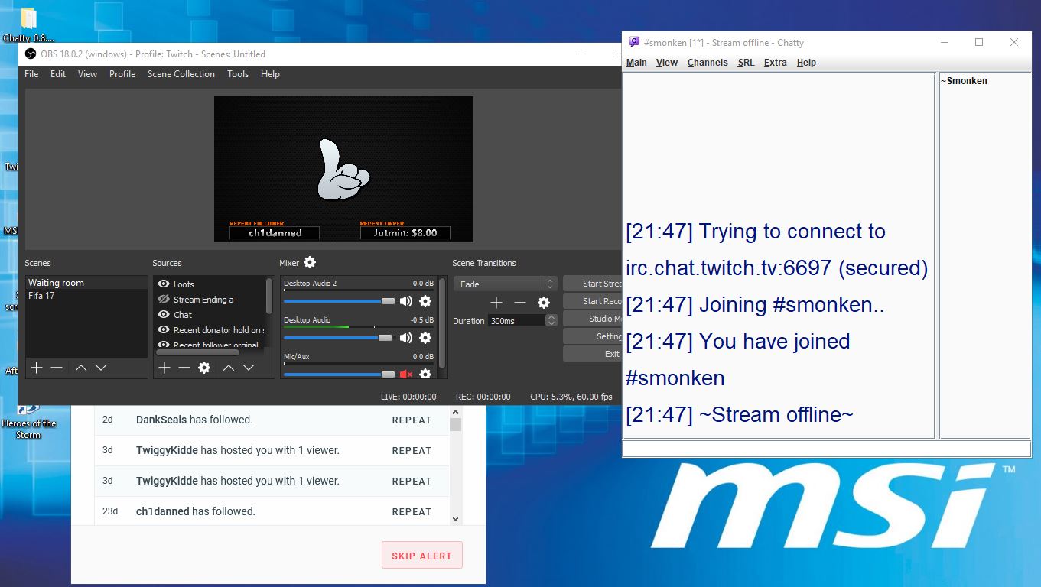Click the Start Recording button in OBS
The width and height of the screenshot is (1041, 587).
(x=592, y=301)
